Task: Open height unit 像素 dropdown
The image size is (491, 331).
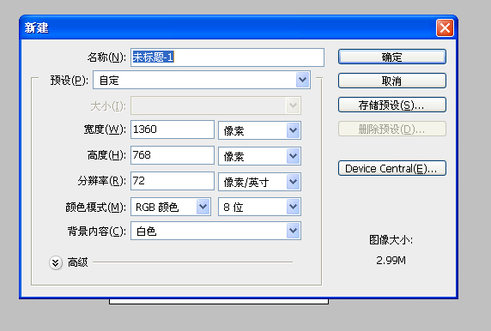Action: pyautogui.click(x=259, y=156)
